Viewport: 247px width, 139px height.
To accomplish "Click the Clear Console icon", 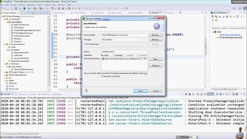I will point(198,94).
